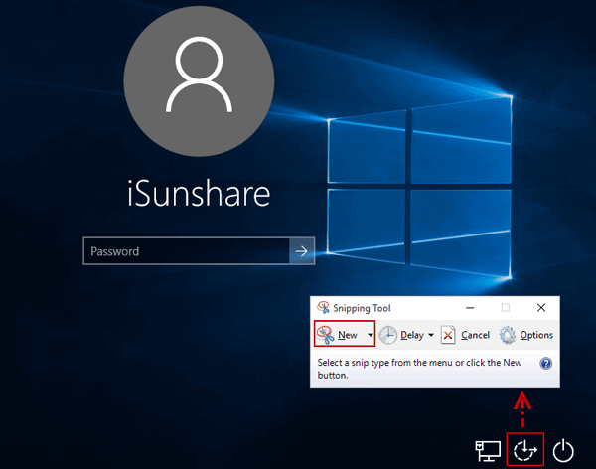596x469 pixels.
Task: Open the New snip type dropdown arrow
Action: 370,335
